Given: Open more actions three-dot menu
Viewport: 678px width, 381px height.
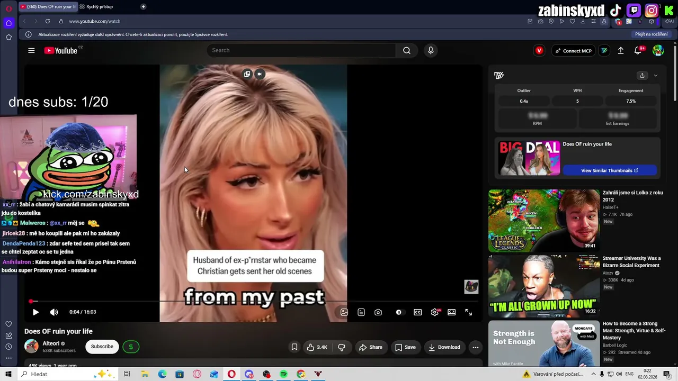Looking at the screenshot, I should pyautogui.click(x=476, y=347).
